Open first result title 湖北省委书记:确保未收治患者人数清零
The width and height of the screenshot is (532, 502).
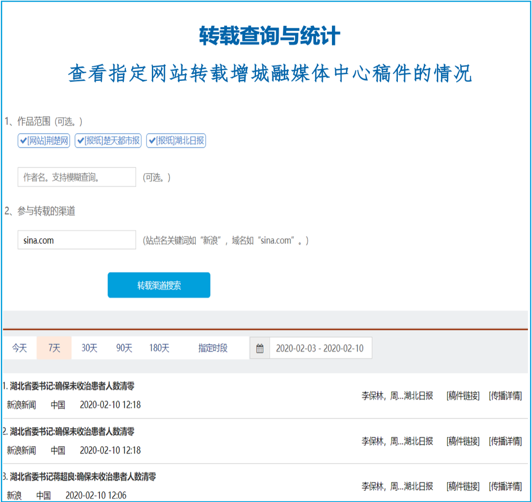point(72,386)
